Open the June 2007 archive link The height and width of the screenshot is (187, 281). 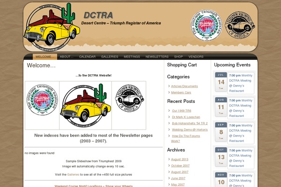178,179
